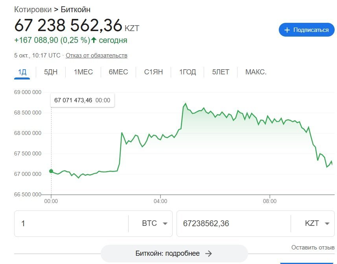Switch to the 1ГОД tab

[x=188, y=72]
